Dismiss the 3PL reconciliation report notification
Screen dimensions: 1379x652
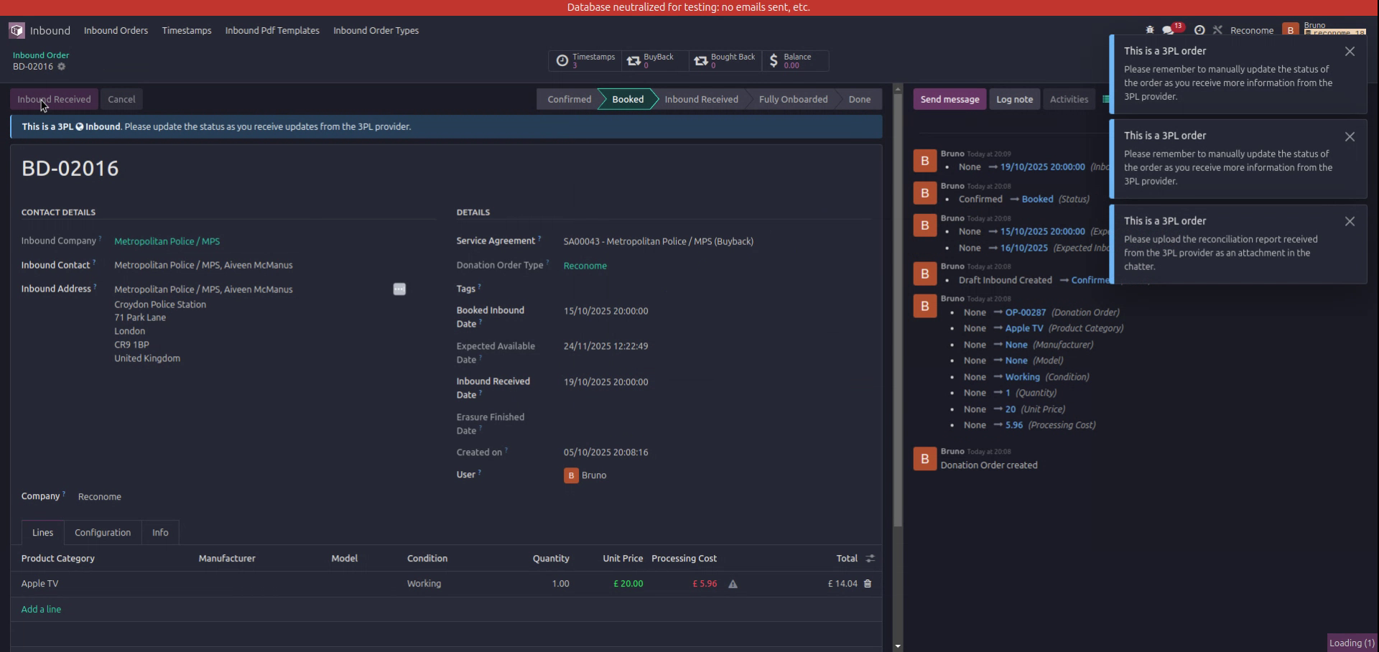point(1350,221)
